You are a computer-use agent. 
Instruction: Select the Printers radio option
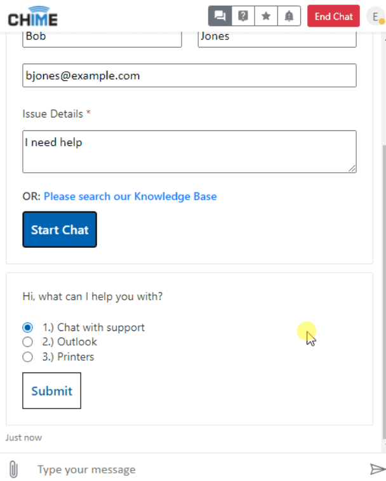(27, 356)
